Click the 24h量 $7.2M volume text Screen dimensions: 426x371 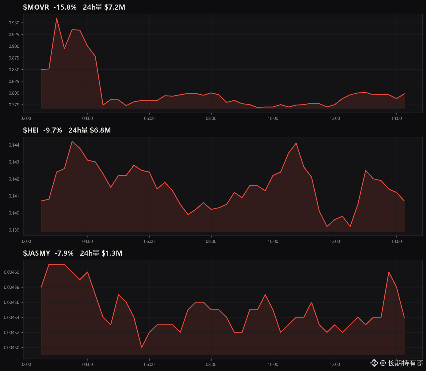pyautogui.click(x=104, y=7)
